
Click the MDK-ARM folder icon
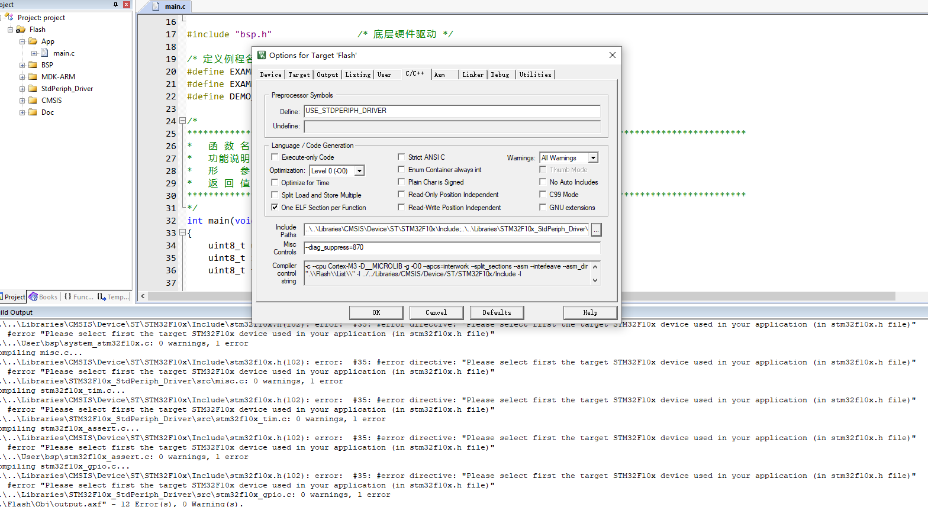coord(33,77)
